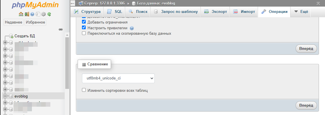
Task: Check Изменить сортировки всех таблиц
Action: (x=84, y=90)
